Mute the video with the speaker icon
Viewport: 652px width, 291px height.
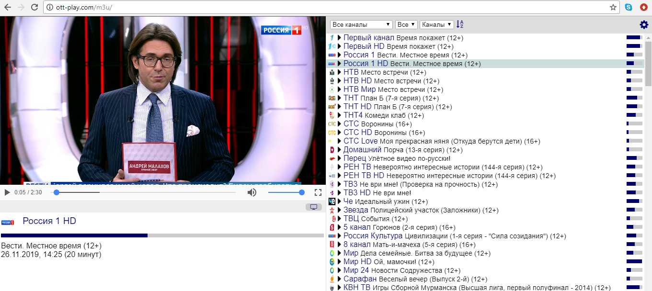coord(252,192)
